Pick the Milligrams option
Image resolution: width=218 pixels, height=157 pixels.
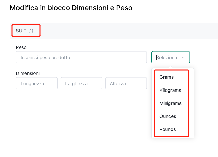(x=170, y=103)
